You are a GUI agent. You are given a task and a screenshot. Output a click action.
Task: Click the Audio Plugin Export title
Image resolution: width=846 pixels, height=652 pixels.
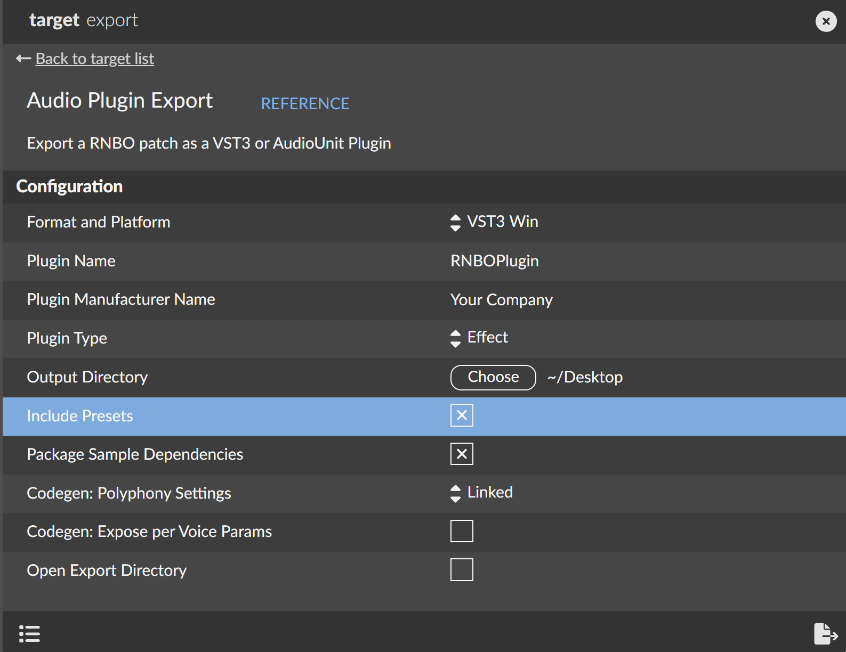[x=120, y=101]
